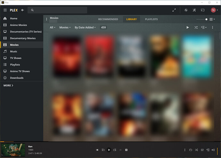Seek on the playback progress bar
The width and height of the screenshot is (221, 158).
click(x=110, y=142)
